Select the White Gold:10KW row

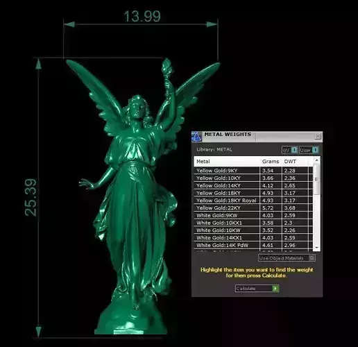point(253,230)
